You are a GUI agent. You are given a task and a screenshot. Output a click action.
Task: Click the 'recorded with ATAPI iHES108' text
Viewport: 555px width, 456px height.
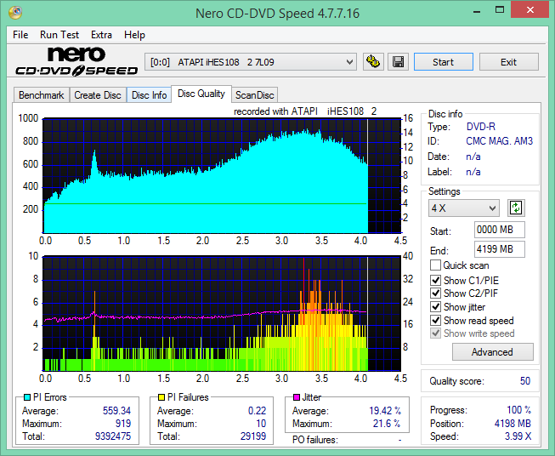click(305, 111)
